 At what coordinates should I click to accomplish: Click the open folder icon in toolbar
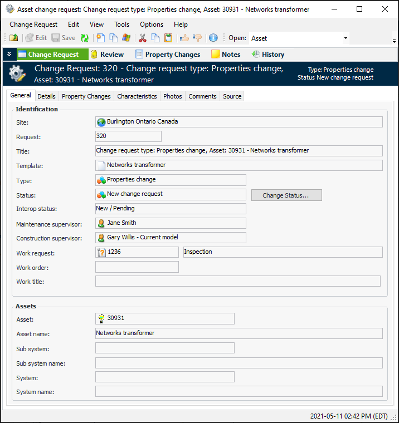14,38
